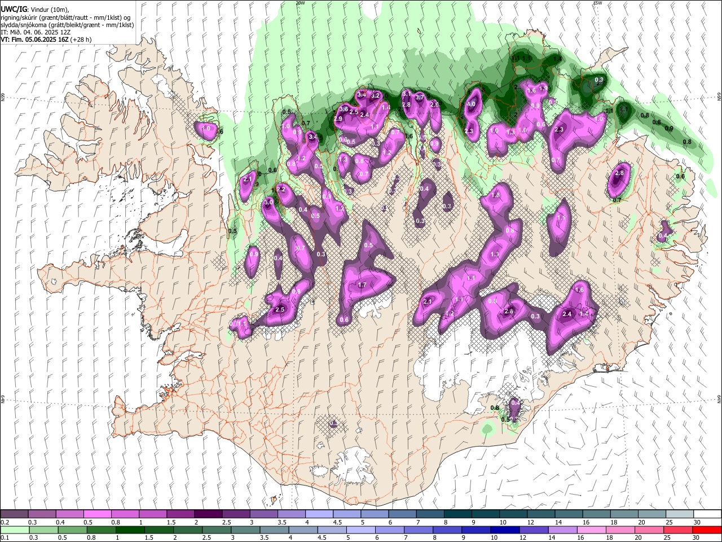Click the title line 'UWC/IG: Vindur (10m),'
Viewport: 722px width, 542px height.
(x=34, y=9)
